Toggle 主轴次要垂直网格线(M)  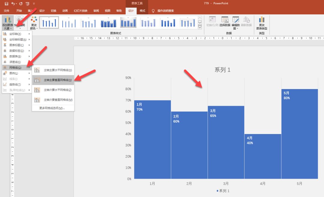tap(53, 100)
